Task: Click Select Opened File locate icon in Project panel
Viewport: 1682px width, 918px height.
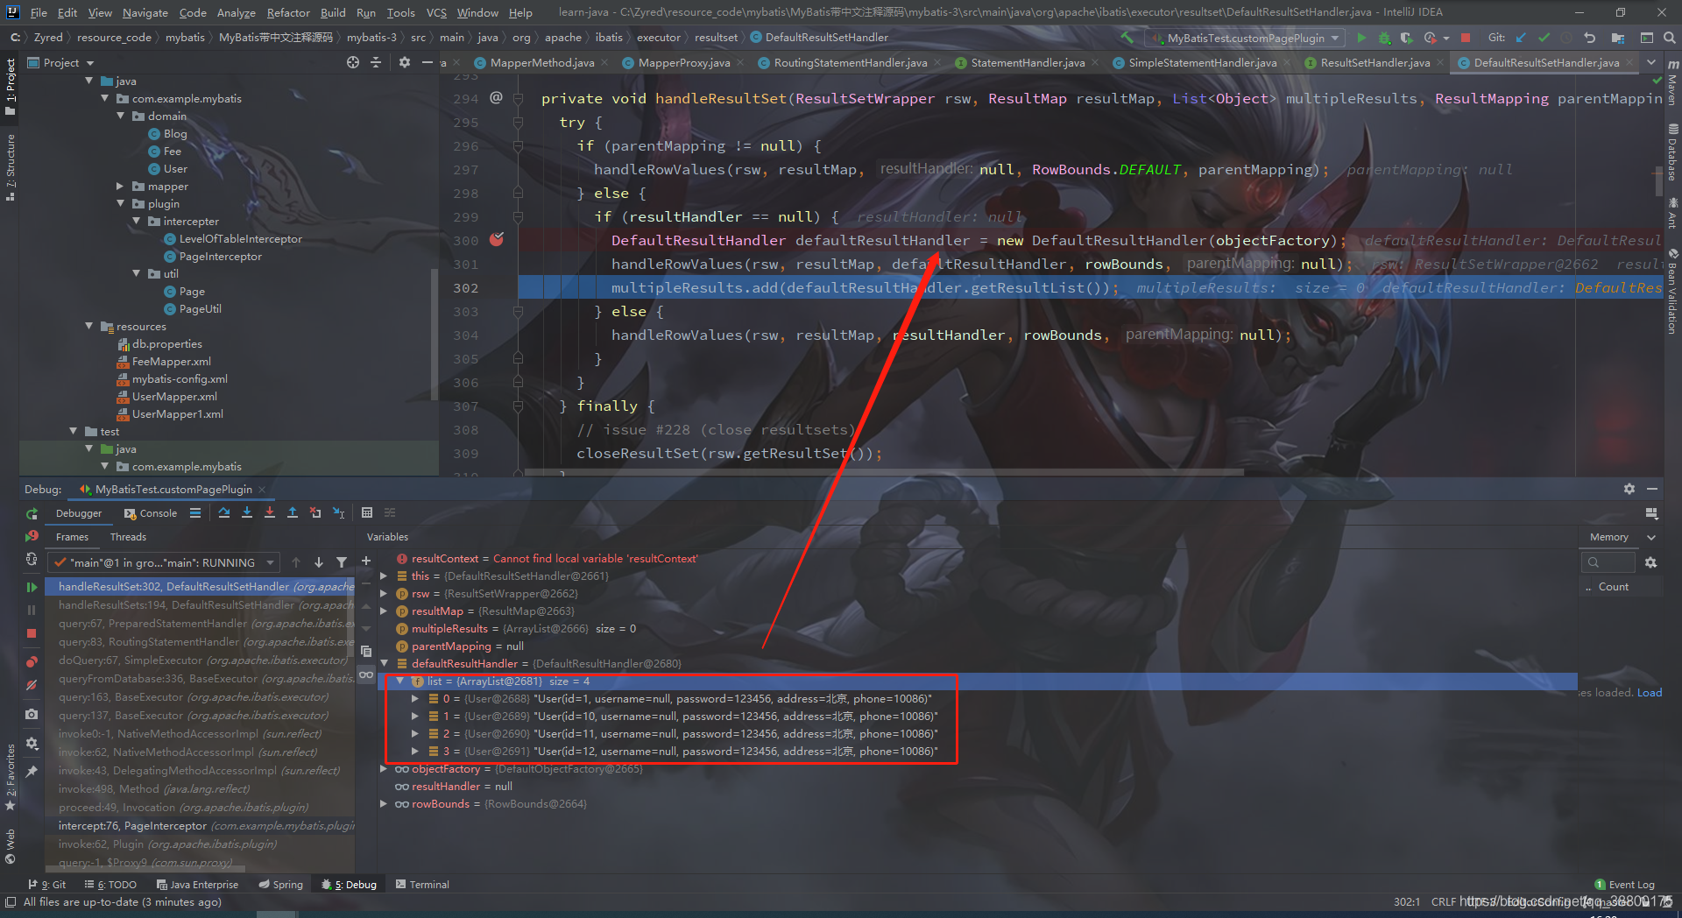Action: click(353, 62)
